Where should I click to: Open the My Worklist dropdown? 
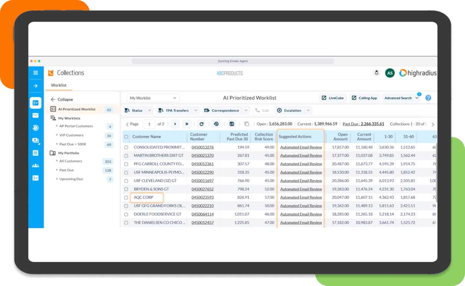click(x=153, y=98)
